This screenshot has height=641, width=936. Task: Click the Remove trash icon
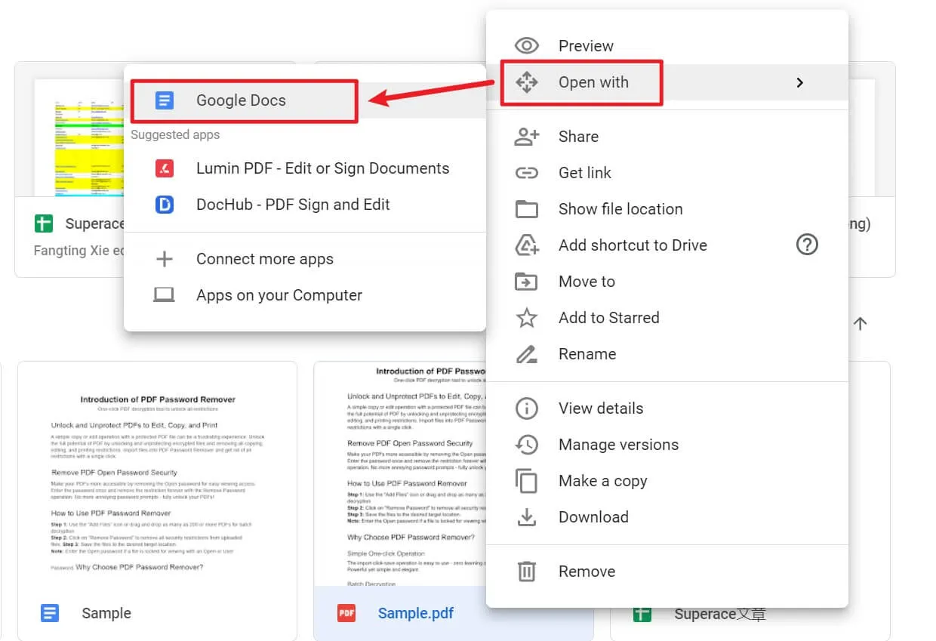pyautogui.click(x=528, y=571)
